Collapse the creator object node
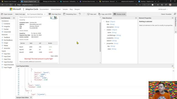This screenshot has width=177, height=99. [105, 30]
